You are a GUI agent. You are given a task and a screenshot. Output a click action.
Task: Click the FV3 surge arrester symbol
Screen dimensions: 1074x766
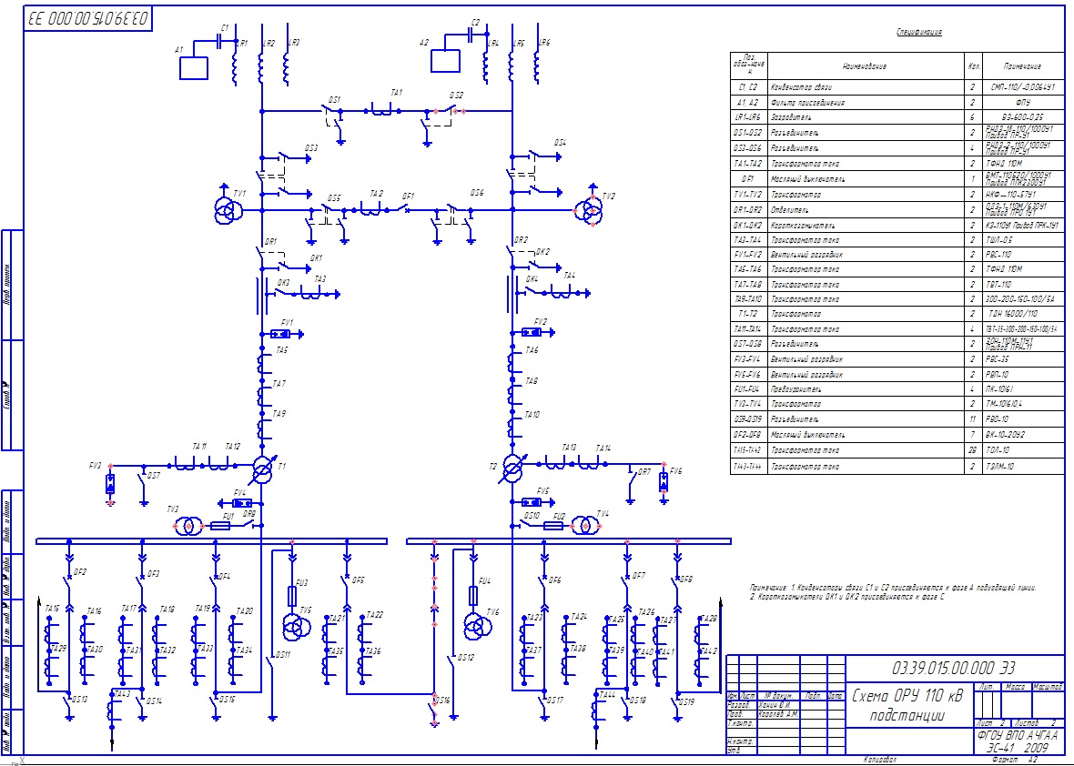point(110,483)
